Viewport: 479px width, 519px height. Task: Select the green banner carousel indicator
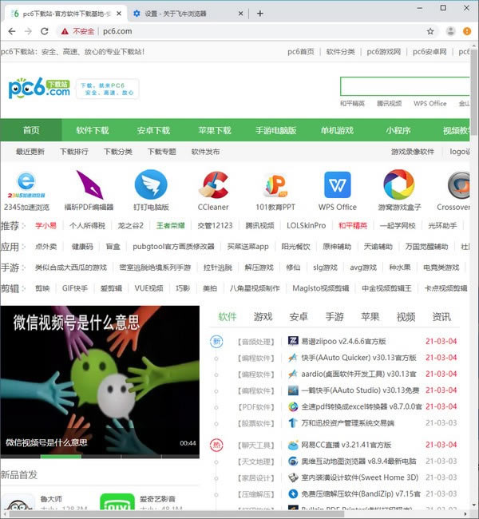click(x=61, y=457)
